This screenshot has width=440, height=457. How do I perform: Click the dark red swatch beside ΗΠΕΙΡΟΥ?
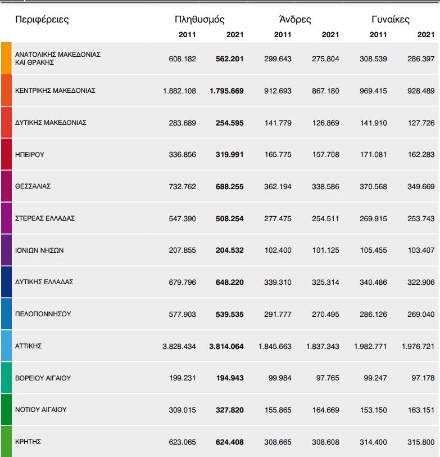pos(6,154)
